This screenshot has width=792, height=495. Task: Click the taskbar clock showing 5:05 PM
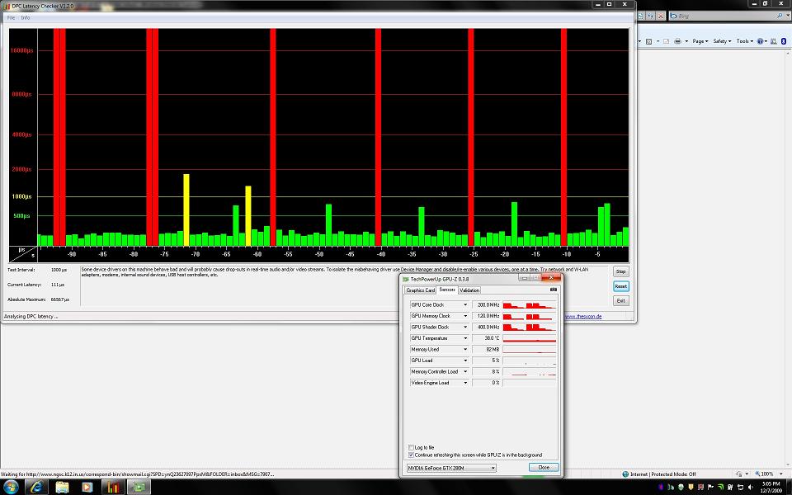771,487
